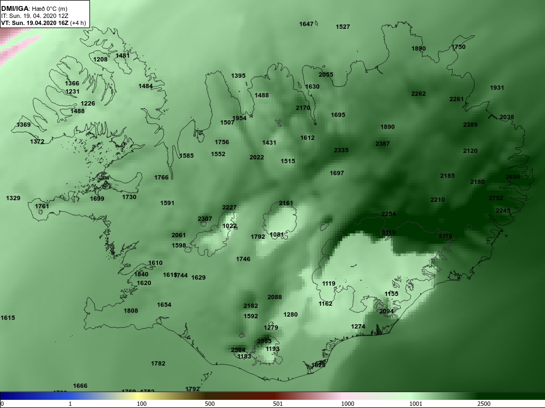The height and width of the screenshot is (408, 545).
Task: Click the 501 label on the color scale
Action: [x=278, y=404]
